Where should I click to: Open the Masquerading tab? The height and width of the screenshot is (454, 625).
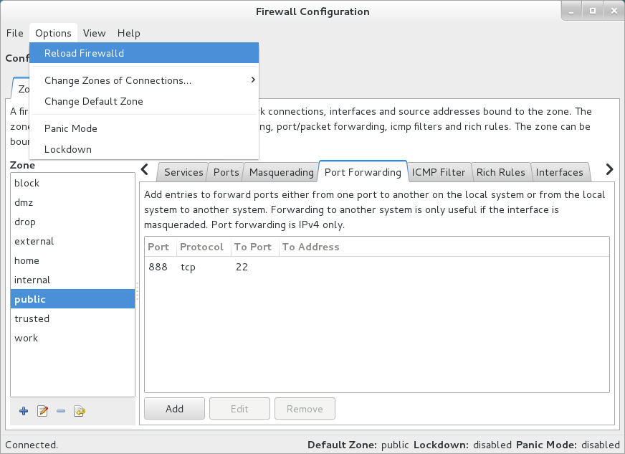pyautogui.click(x=281, y=172)
